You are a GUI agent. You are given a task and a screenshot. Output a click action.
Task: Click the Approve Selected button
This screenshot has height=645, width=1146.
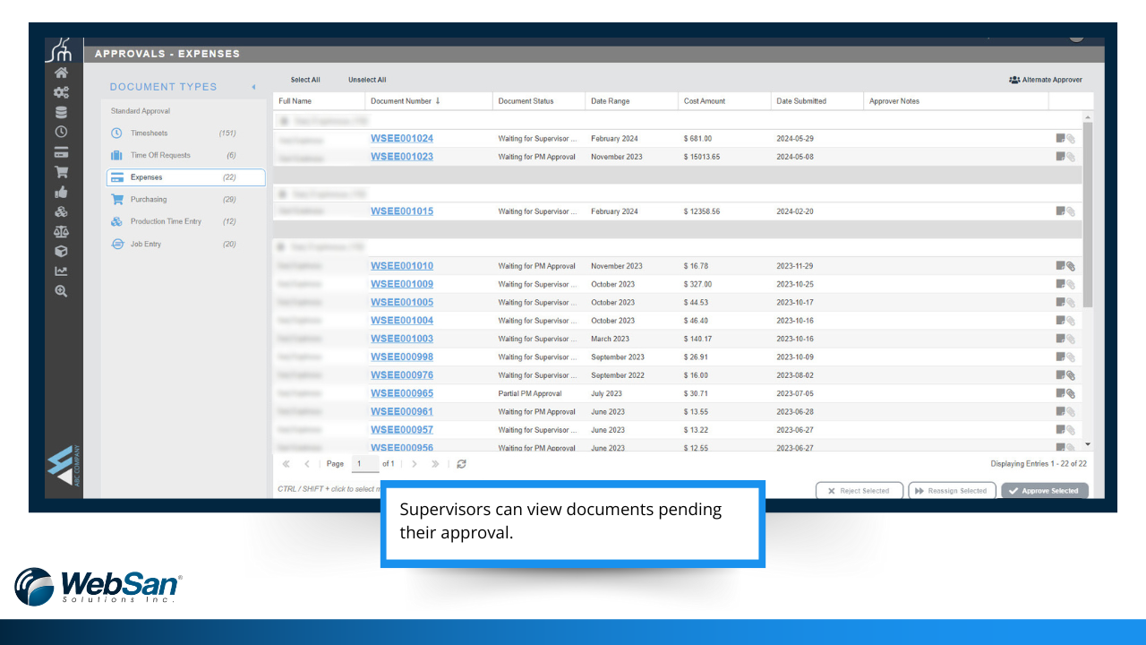1045,491
